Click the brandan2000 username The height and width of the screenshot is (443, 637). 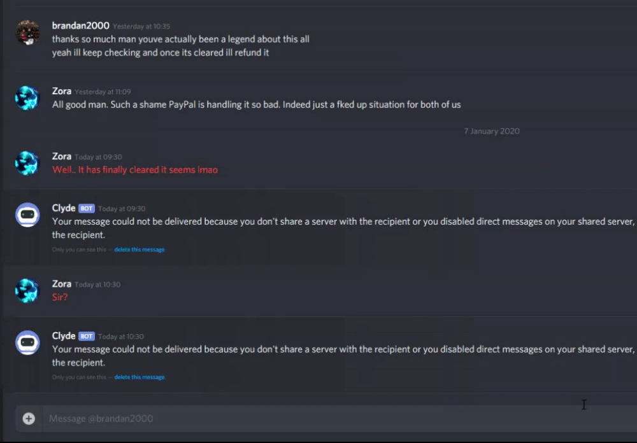(80, 25)
